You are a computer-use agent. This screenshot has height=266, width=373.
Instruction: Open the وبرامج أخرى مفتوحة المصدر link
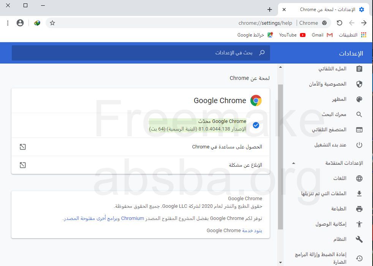tap(92, 218)
